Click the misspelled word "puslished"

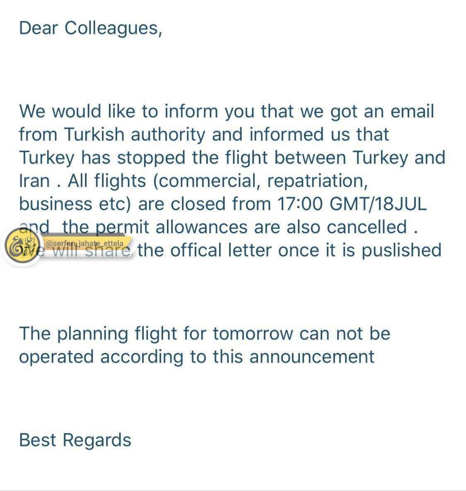(x=401, y=251)
